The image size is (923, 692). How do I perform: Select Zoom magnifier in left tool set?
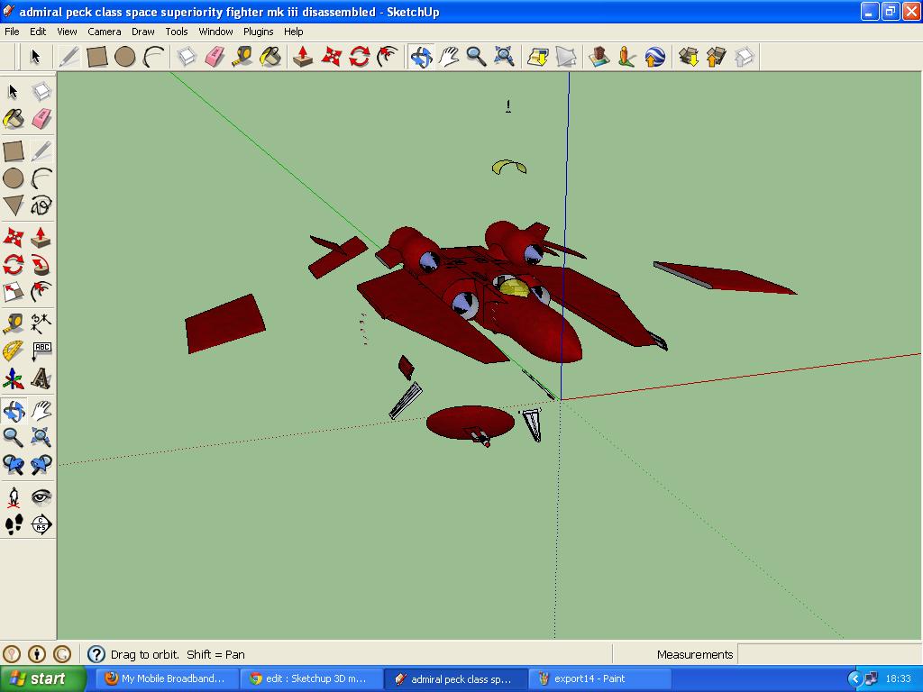point(13,438)
